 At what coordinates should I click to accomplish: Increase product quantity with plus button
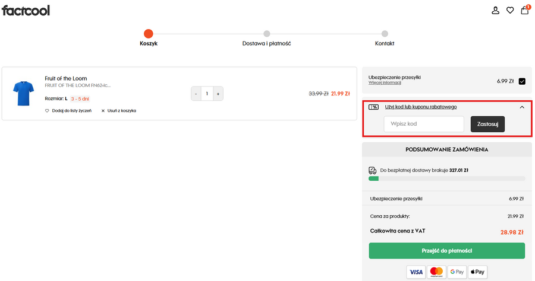click(x=218, y=94)
